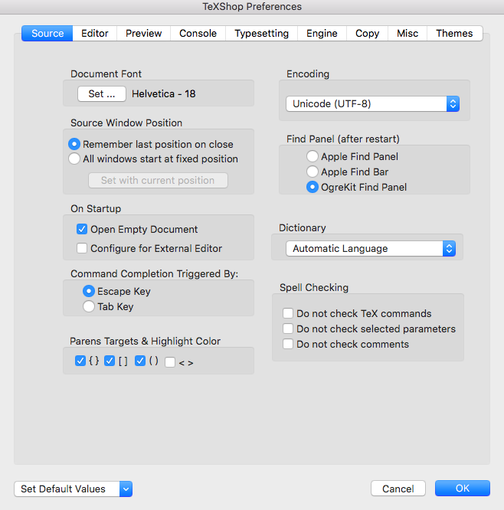Click Set with current position button

point(158,180)
